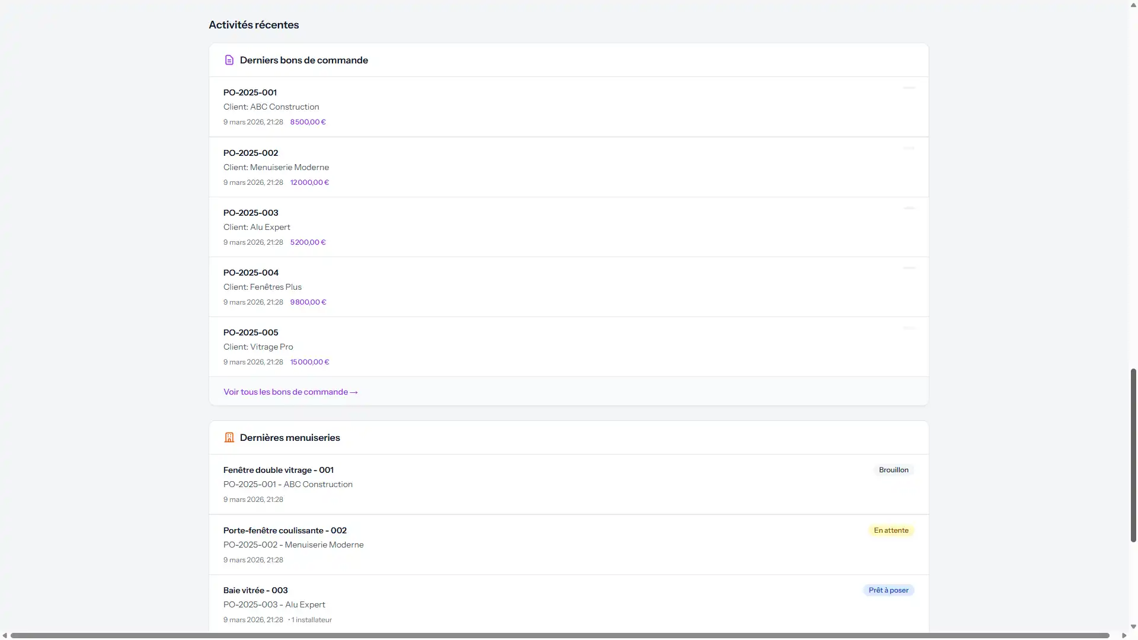Open purchase order PO-2025-001
The image size is (1138, 640).
coord(250,92)
